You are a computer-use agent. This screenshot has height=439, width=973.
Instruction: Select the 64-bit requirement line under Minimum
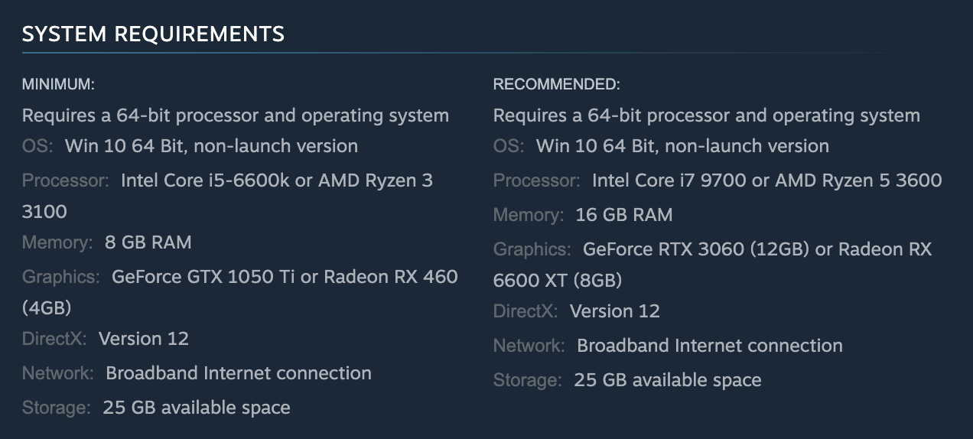pyautogui.click(x=235, y=115)
